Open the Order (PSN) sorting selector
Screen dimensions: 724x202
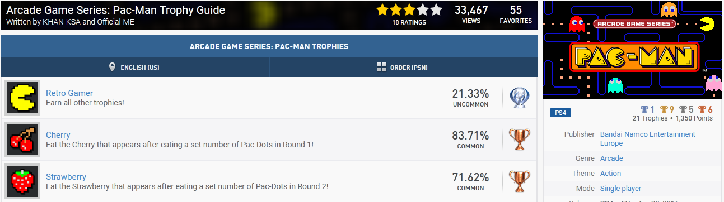pos(404,68)
